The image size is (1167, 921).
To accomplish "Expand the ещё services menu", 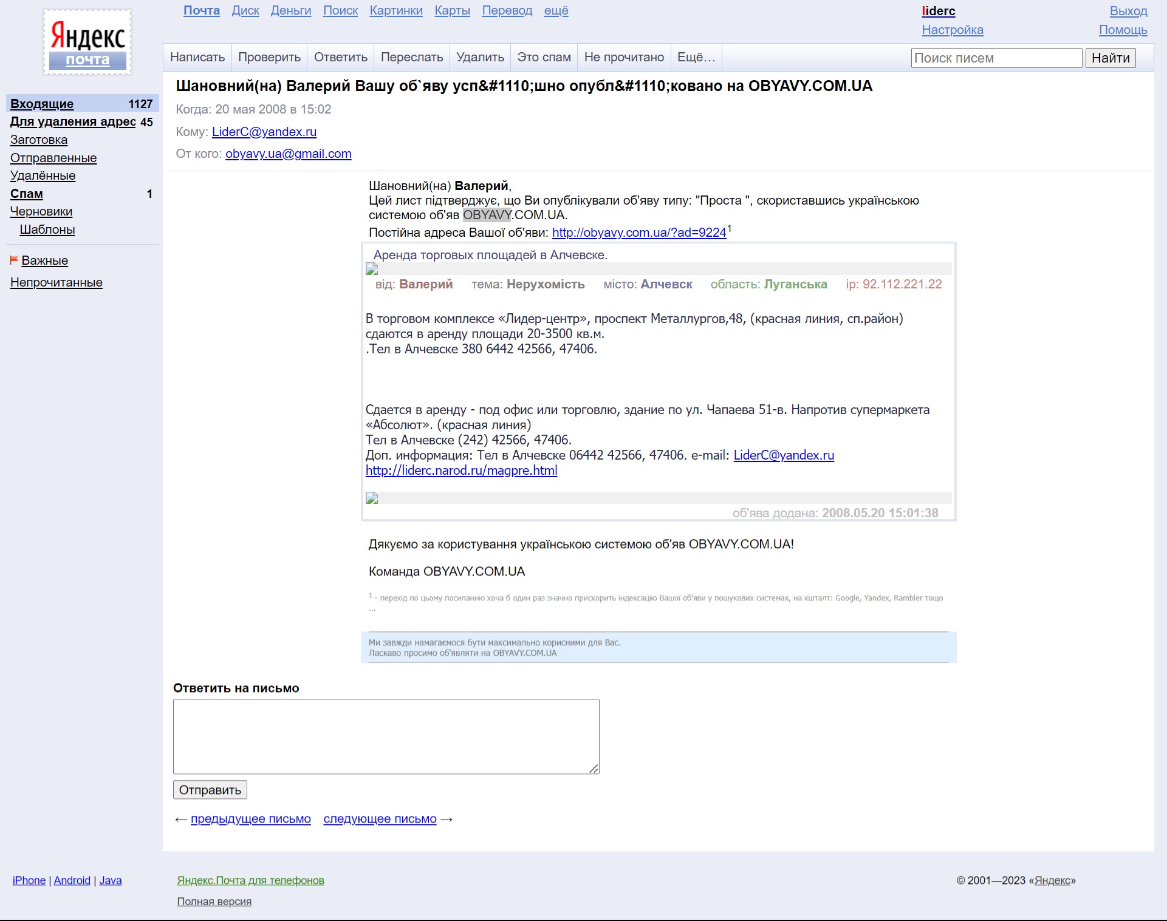I will [556, 11].
